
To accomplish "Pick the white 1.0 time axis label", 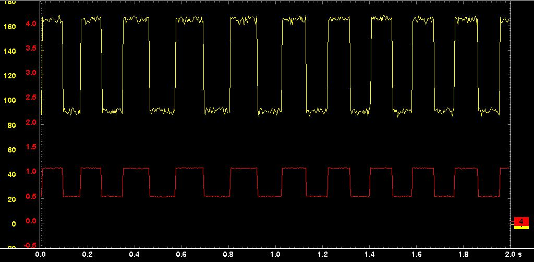I will point(275,254).
